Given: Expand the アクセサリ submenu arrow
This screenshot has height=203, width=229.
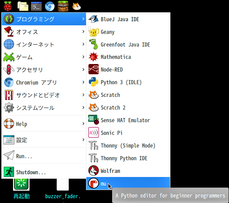Looking at the screenshot, I should point(83,69).
